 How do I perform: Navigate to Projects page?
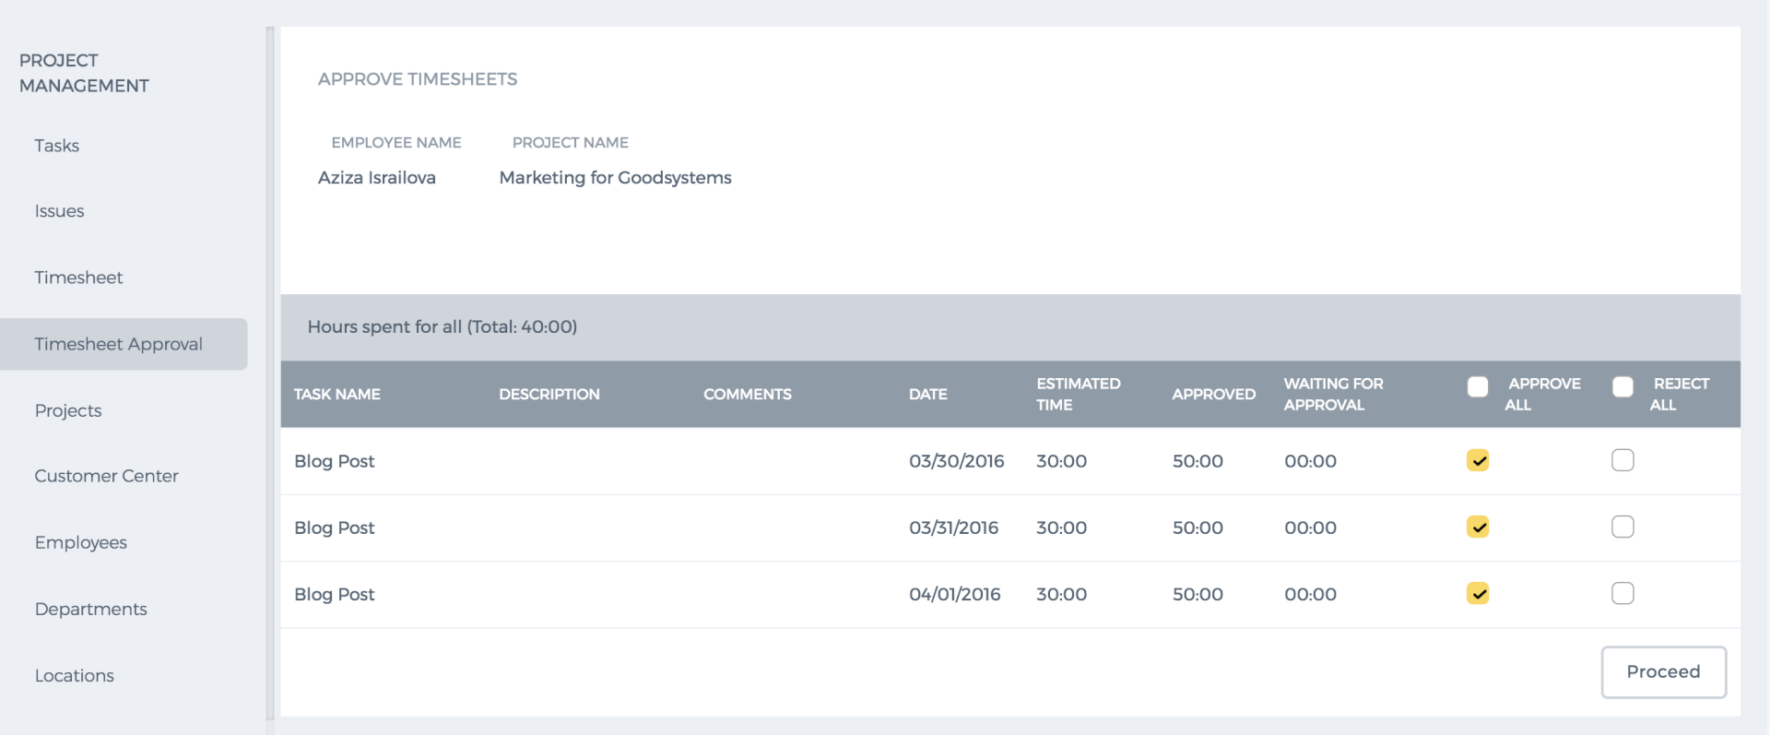pos(68,410)
